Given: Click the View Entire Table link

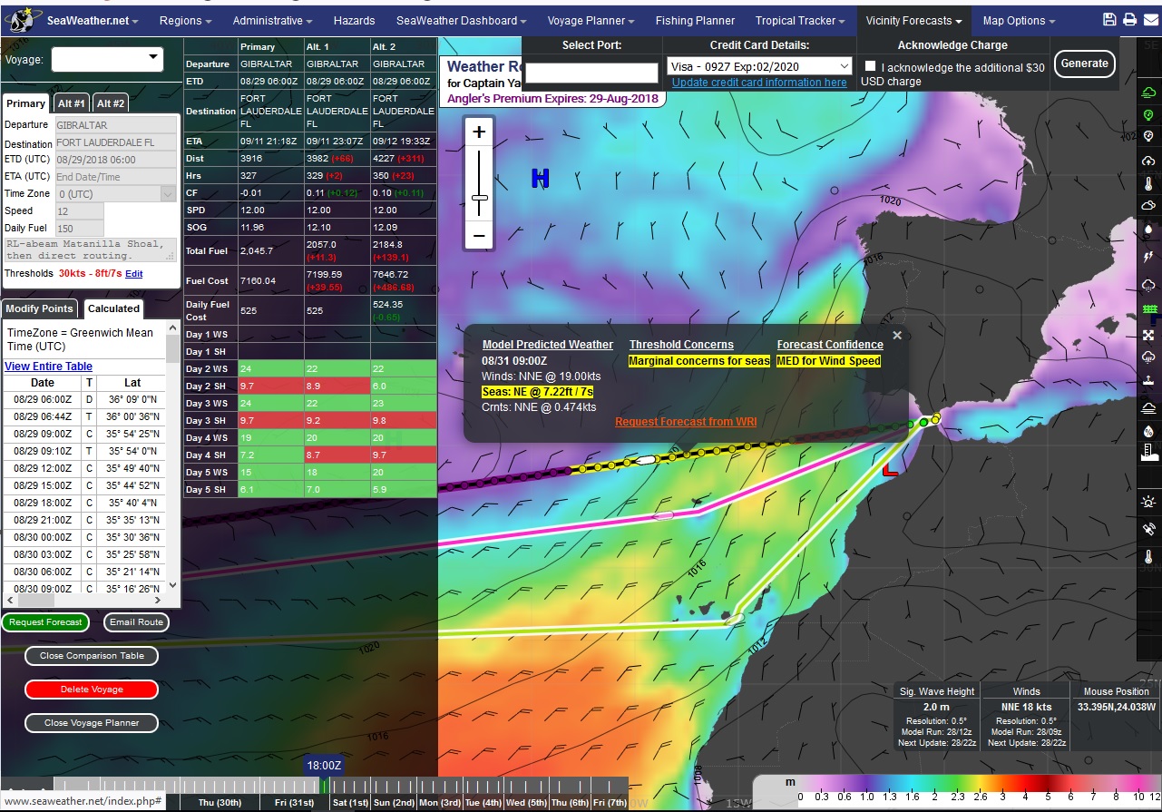Looking at the screenshot, I should pyautogui.click(x=48, y=367).
